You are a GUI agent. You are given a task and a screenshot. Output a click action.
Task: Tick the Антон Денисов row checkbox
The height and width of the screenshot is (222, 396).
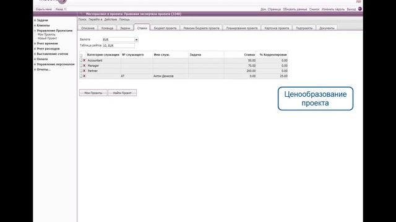[81, 76]
